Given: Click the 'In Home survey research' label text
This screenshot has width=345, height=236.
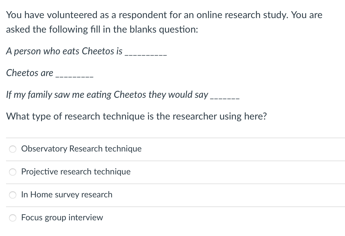Looking at the screenshot, I should 67,195.
